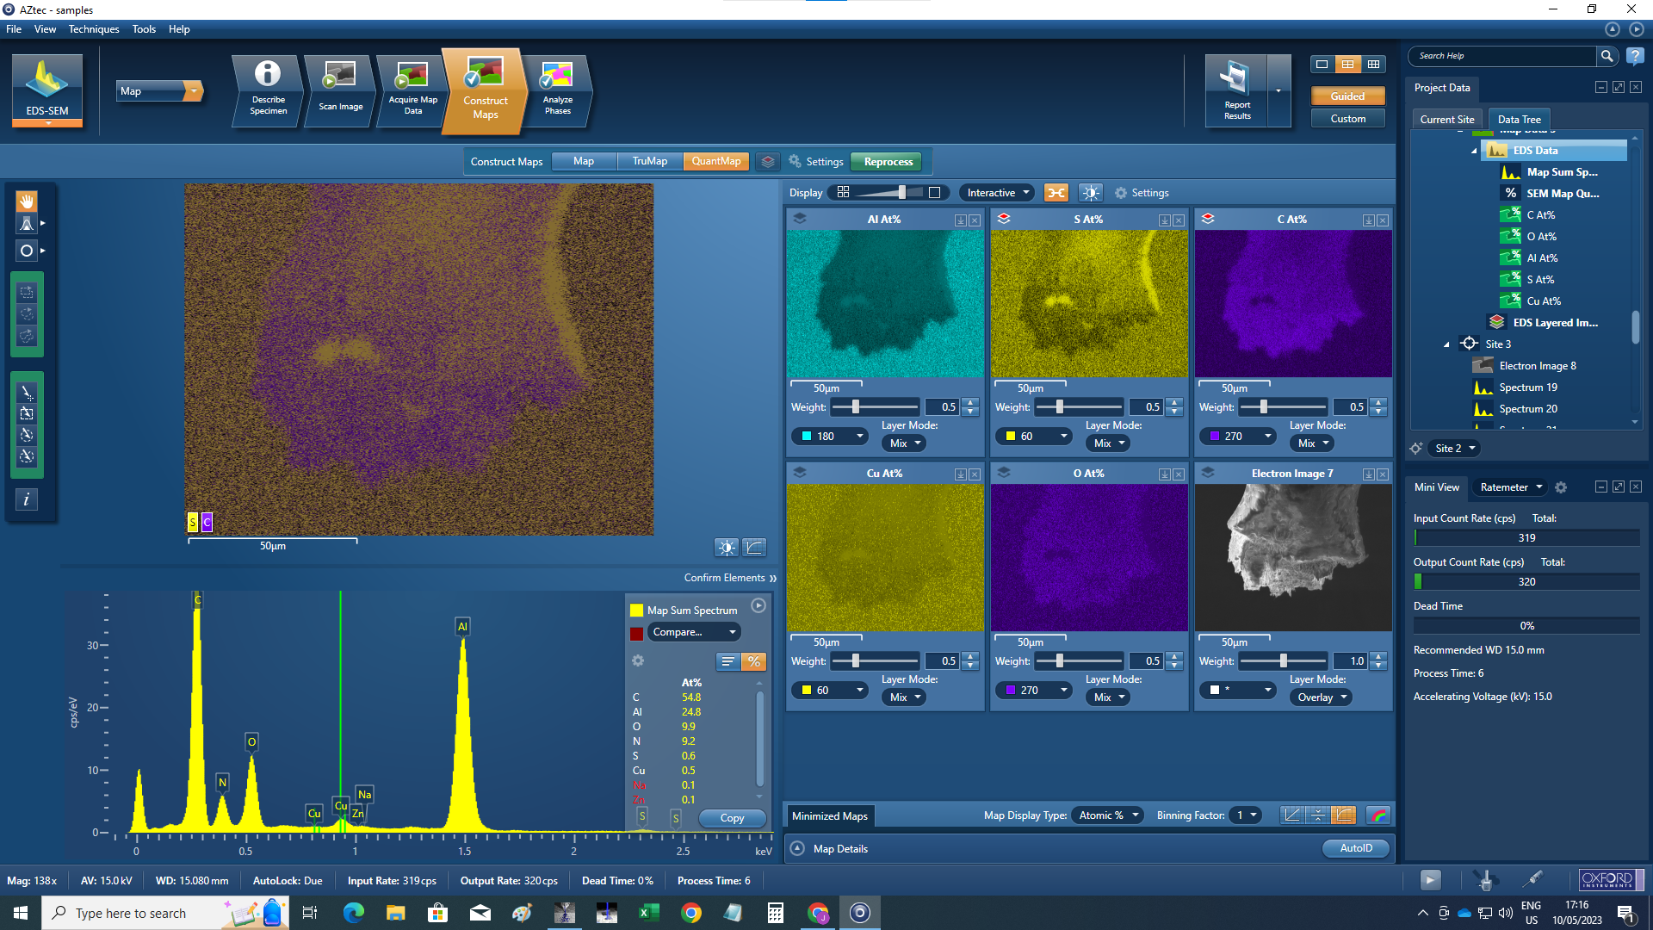This screenshot has width=1653, height=930.
Task: Open the Electron Image 7 Overlay layer mode dropdown
Action: [1321, 697]
